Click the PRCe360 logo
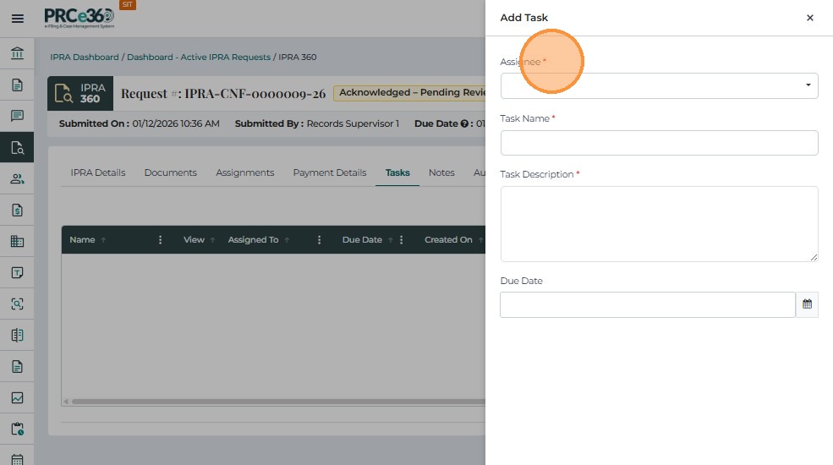This screenshot has width=833, height=465. pyautogui.click(x=79, y=18)
